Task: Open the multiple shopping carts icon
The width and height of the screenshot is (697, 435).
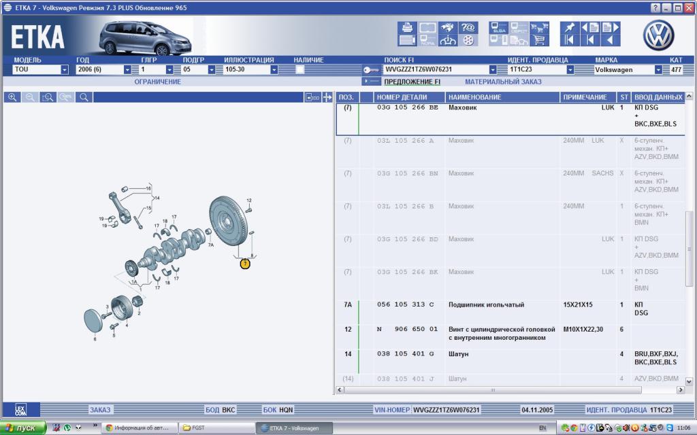Action: [539, 27]
